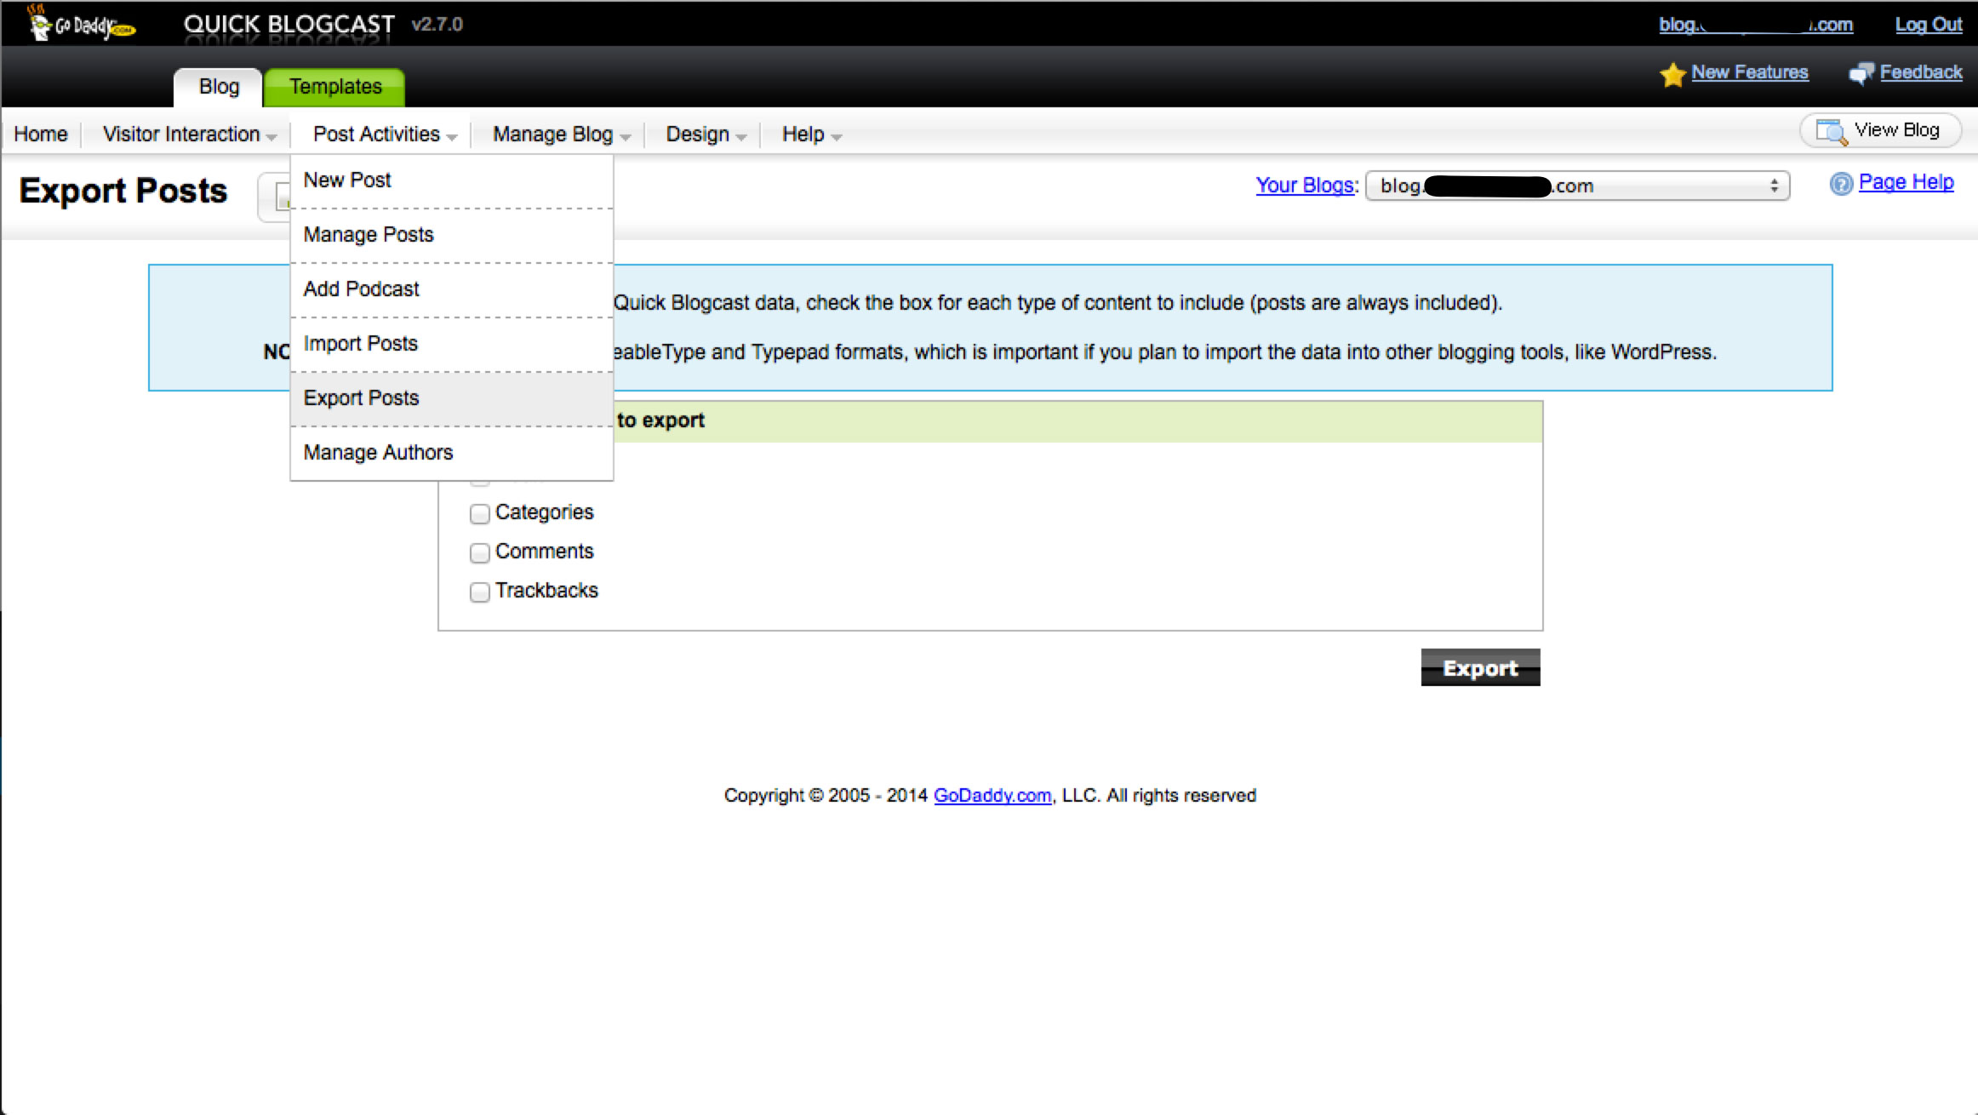
Task: Open the Feedback link
Action: [1921, 72]
